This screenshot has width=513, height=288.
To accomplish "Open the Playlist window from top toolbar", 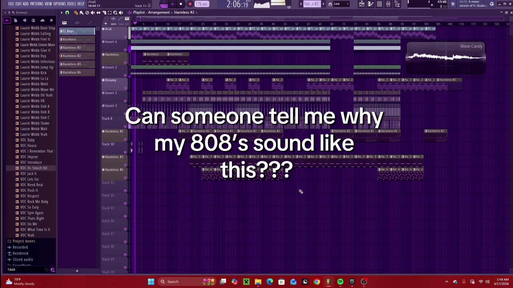I will click(x=362, y=4).
